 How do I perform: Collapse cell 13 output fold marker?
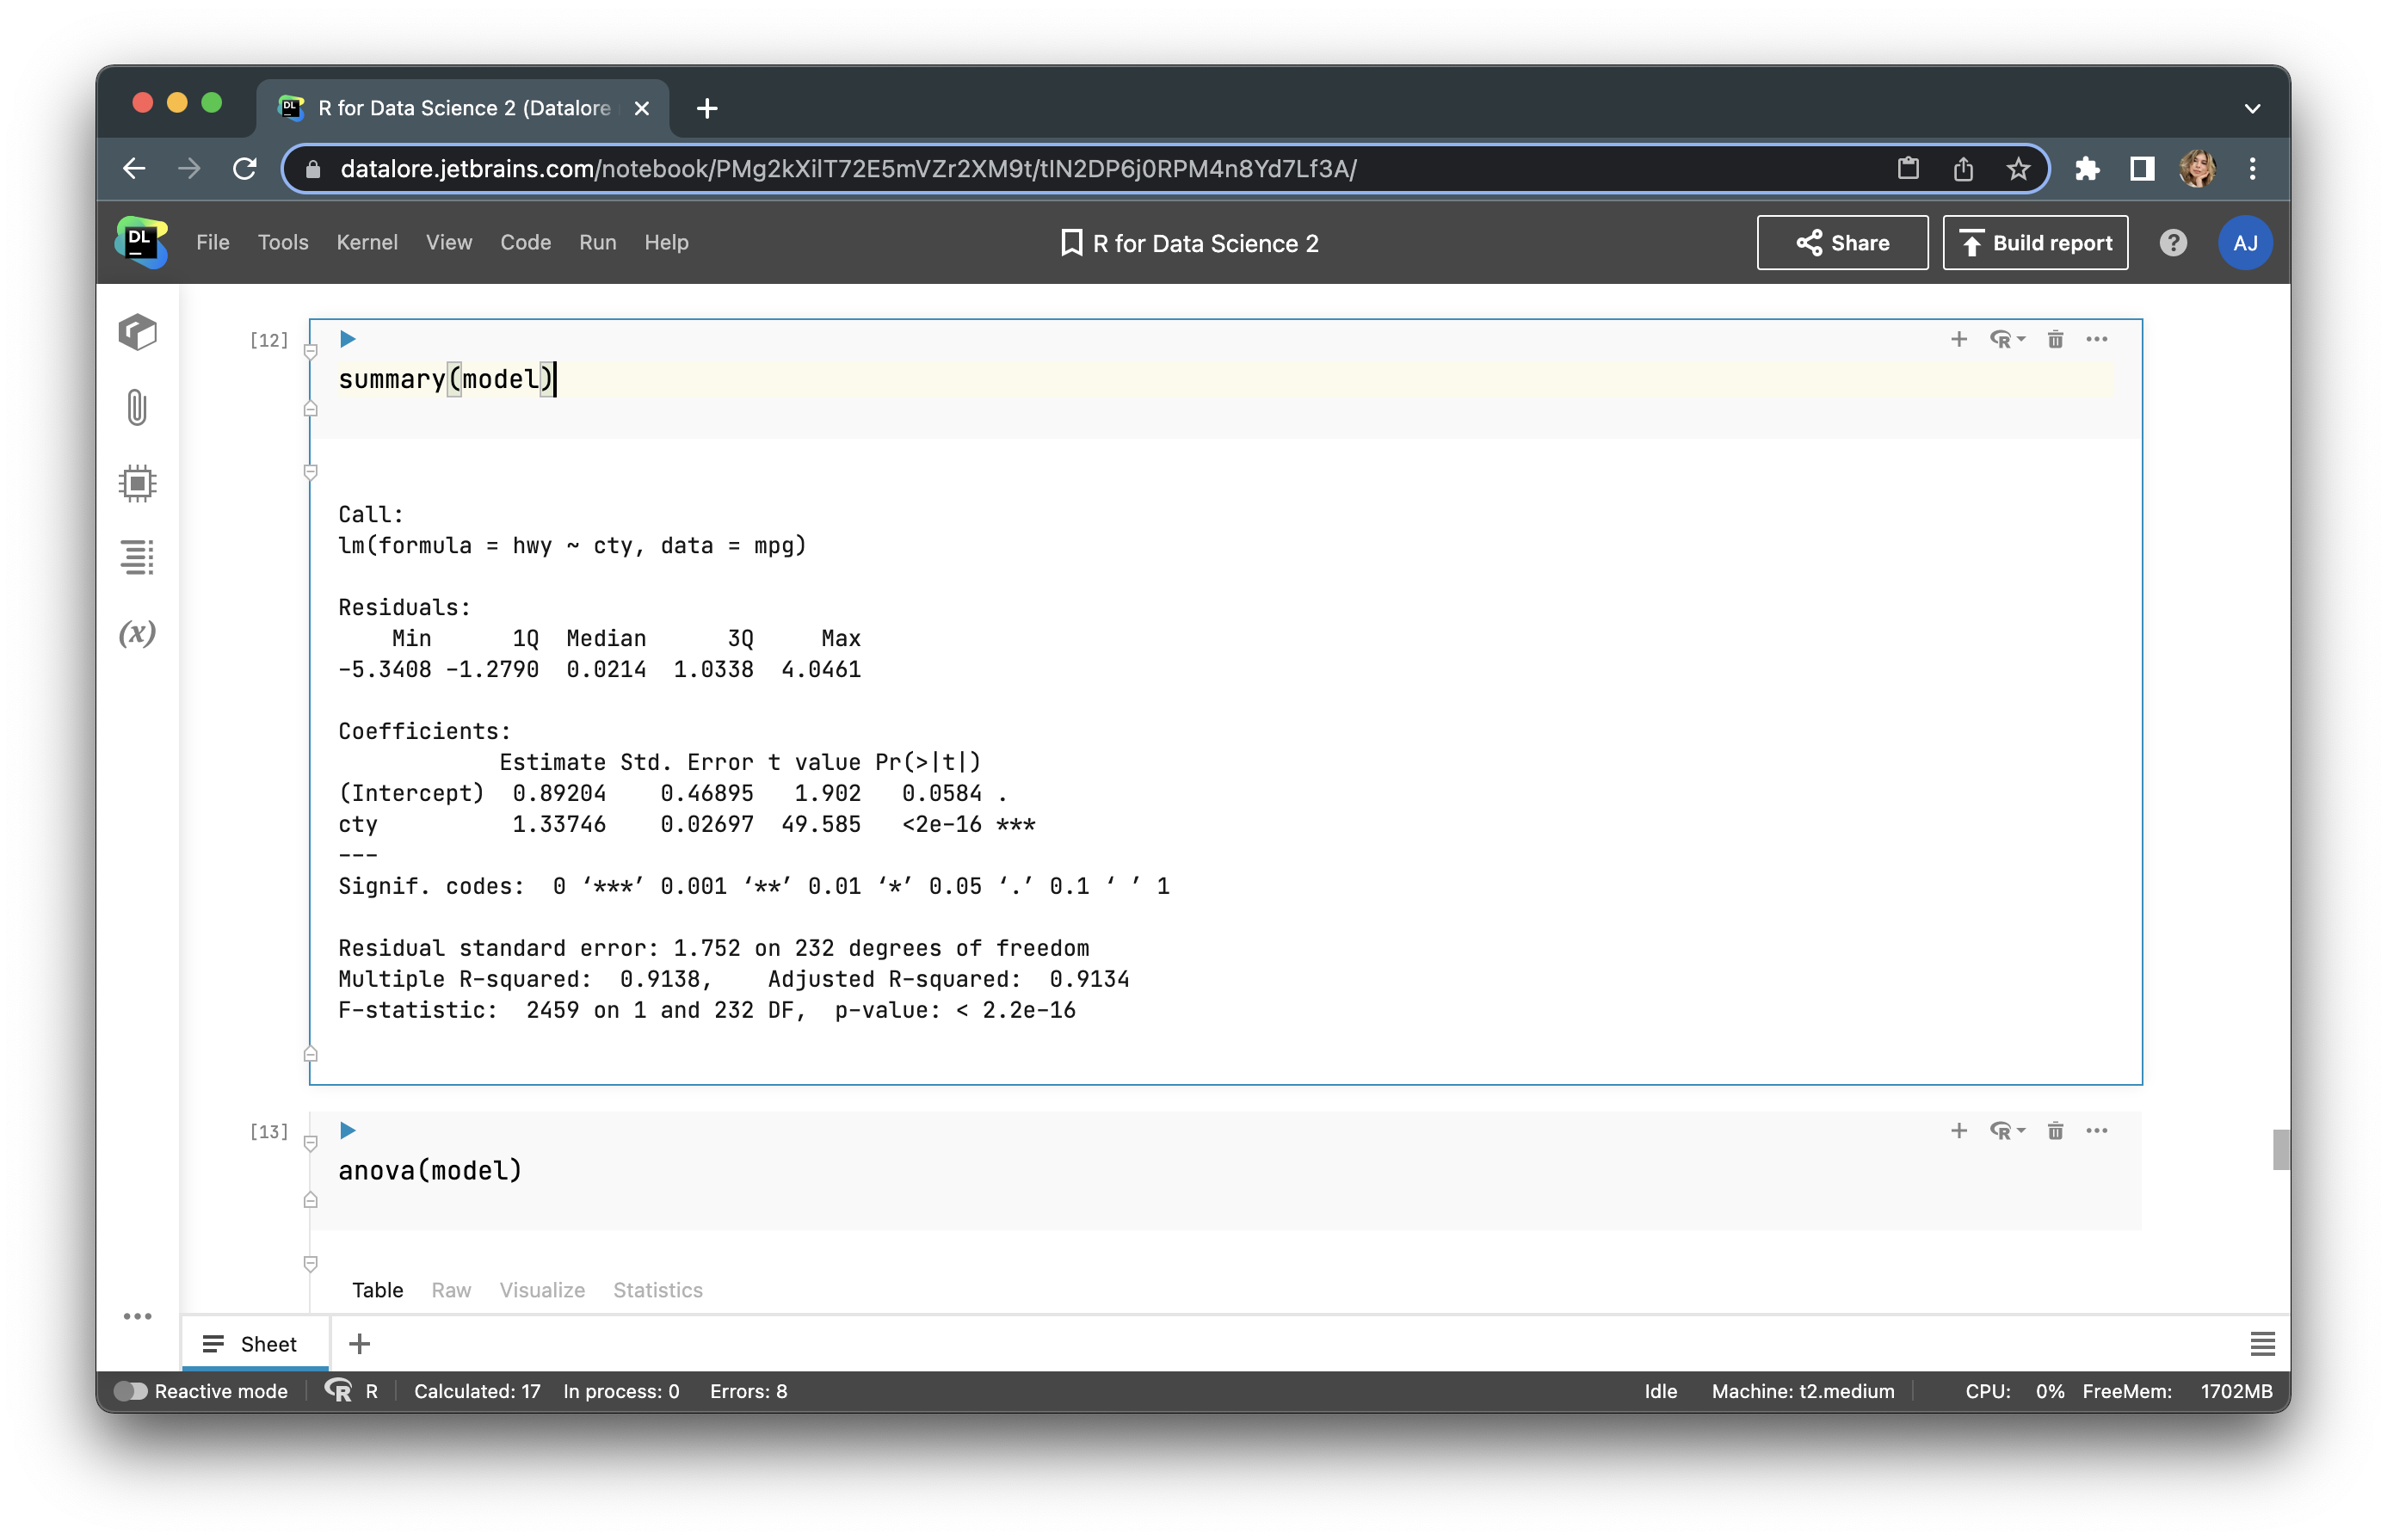click(311, 1263)
